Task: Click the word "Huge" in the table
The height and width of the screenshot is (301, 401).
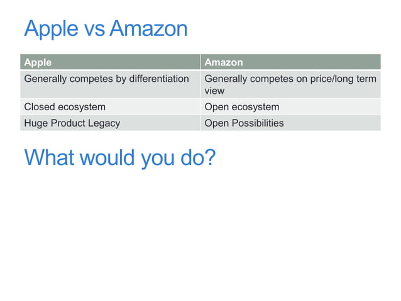Action: tap(35, 123)
